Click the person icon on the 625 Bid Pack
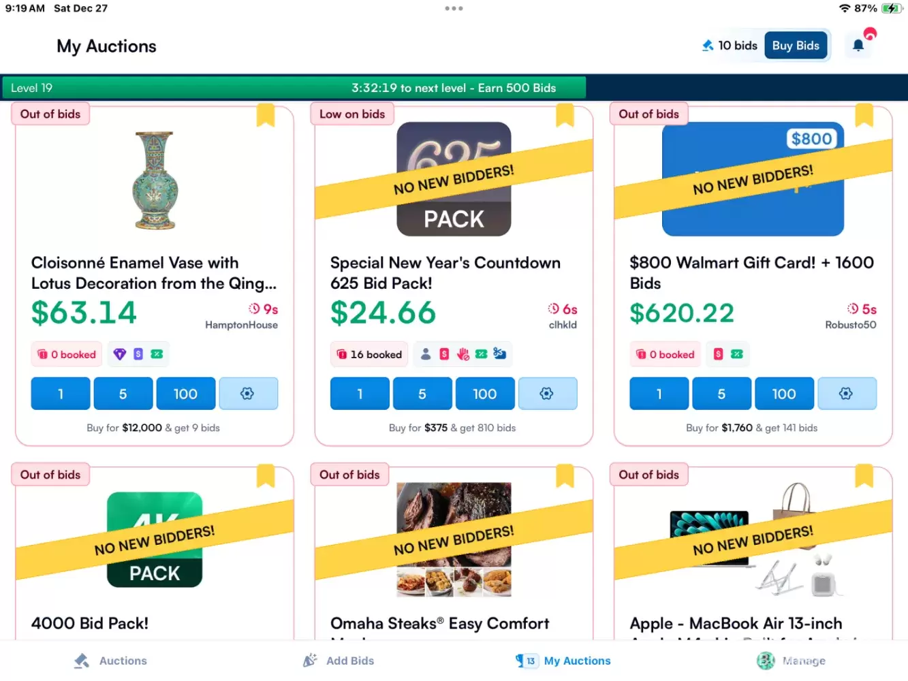This screenshot has width=908, height=681. 426,354
